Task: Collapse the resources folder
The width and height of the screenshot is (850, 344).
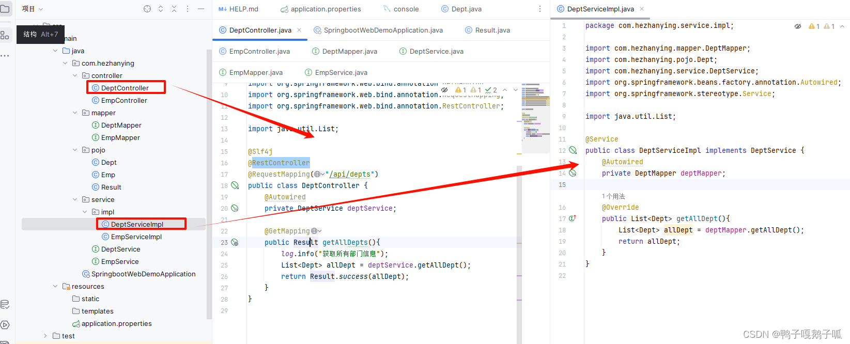Action: pos(55,286)
